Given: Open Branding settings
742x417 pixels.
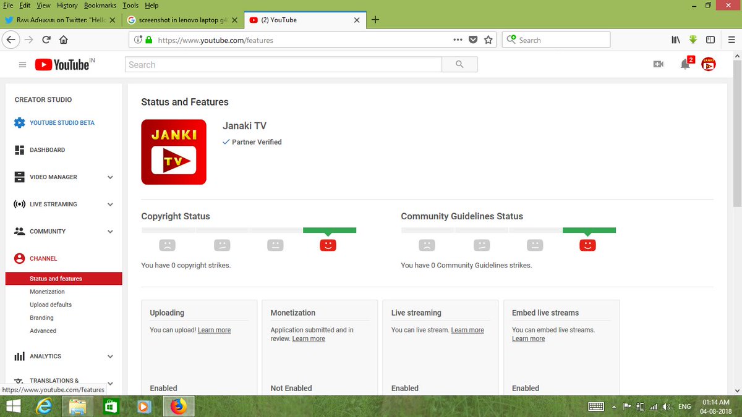Looking at the screenshot, I should (41, 318).
